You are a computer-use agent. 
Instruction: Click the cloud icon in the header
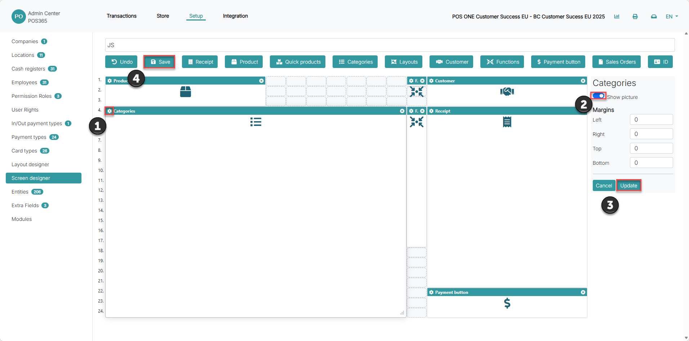point(654,17)
